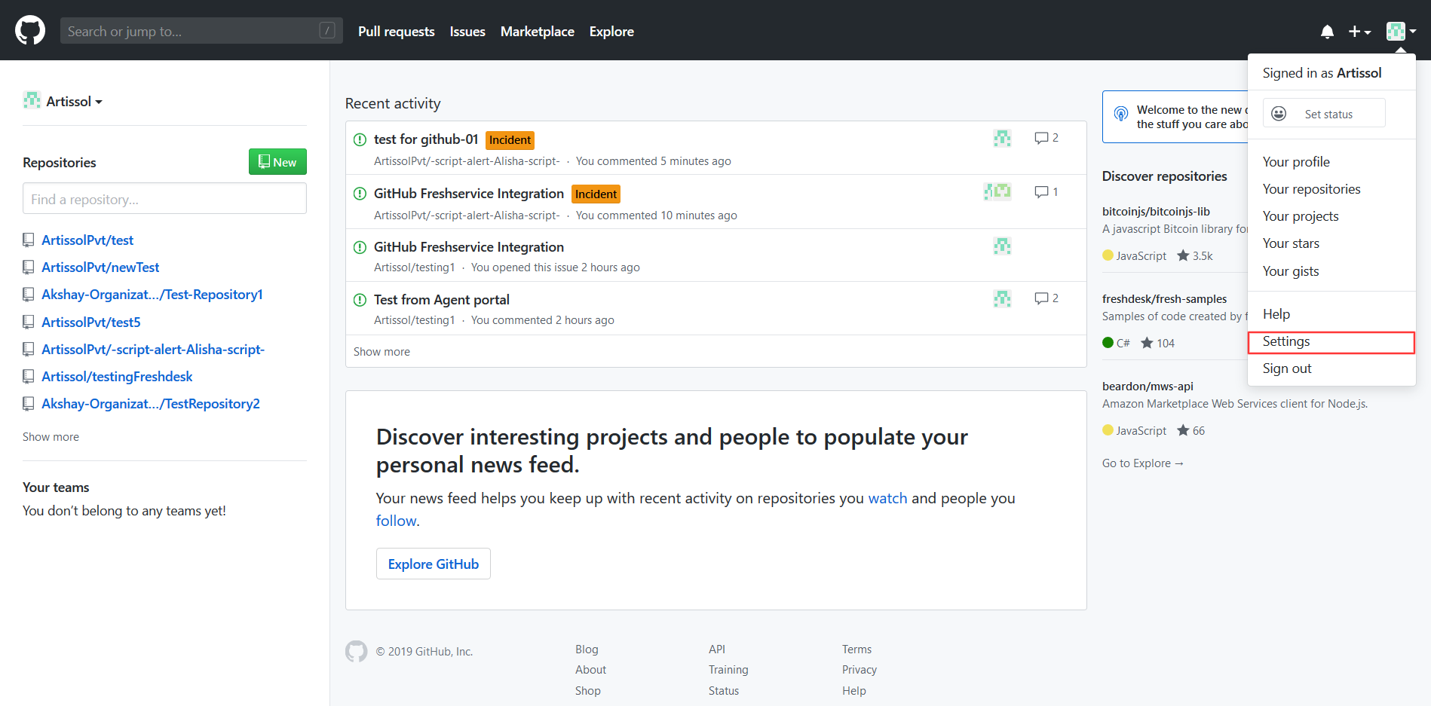Click avatar thumbnail on test for github-01 row
1431x706 pixels.
point(1002,138)
